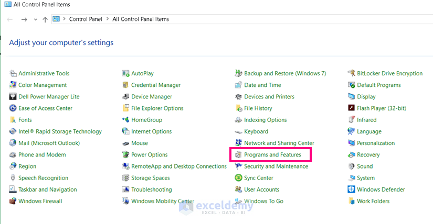The height and width of the screenshot is (224, 433).
Task: Select Control Panel in the address breadcrumb
Action: pyautogui.click(x=86, y=19)
